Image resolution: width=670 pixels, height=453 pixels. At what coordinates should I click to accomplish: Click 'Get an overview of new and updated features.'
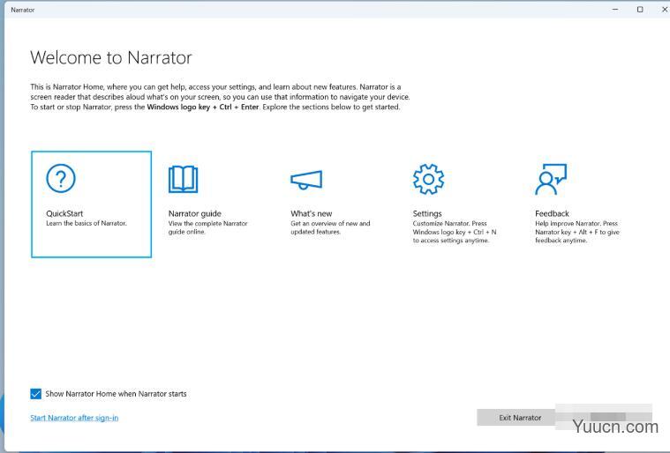click(330, 227)
